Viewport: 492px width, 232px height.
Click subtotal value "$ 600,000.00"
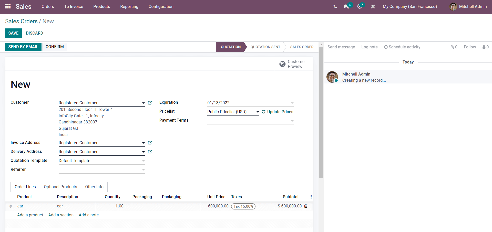(290, 206)
